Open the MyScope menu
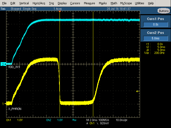Viewport: 171px width, 128px height. click(126, 3)
